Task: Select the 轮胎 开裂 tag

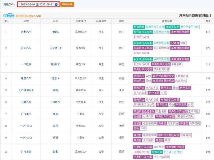Action: [140, 129]
